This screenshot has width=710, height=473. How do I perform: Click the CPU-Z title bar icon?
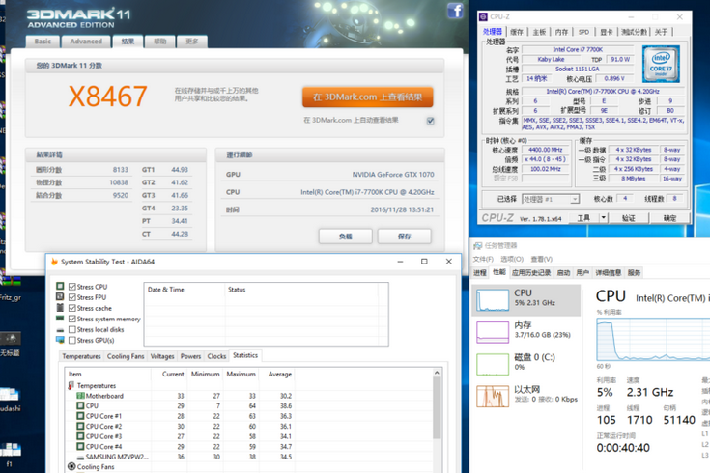click(x=483, y=16)
